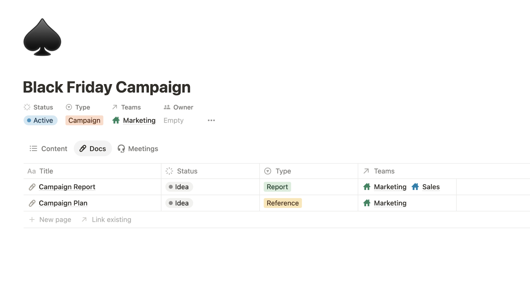Select the Docs tab

click(x=93, y=149)
